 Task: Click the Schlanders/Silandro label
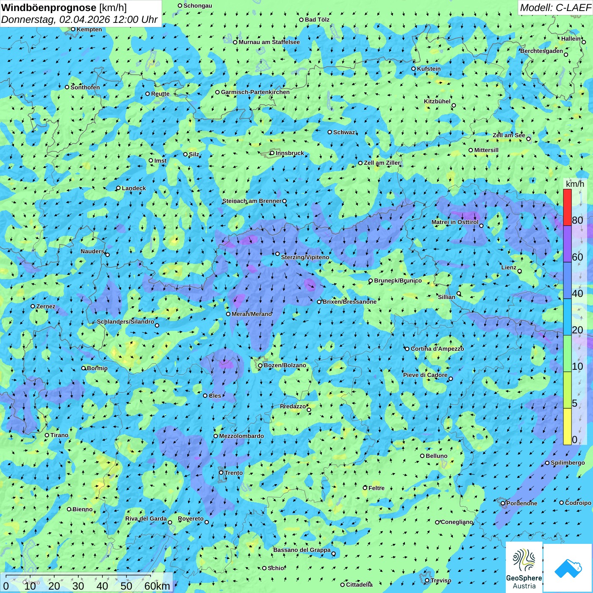click(x=125, y=321)
